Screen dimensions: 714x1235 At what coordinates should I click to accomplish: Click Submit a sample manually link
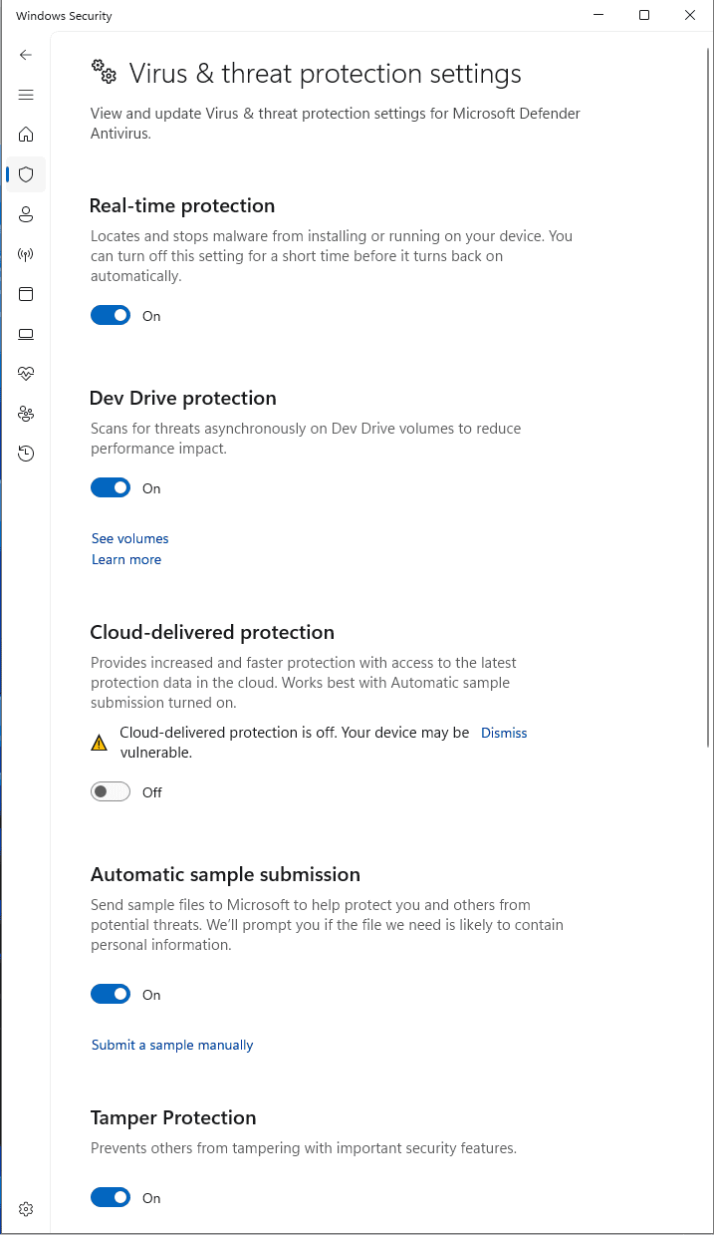point(172,1045)
